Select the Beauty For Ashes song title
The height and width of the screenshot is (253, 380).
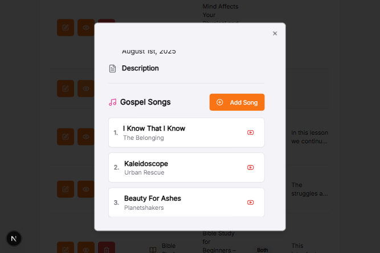pyautogui.click(x=153, y=198)
